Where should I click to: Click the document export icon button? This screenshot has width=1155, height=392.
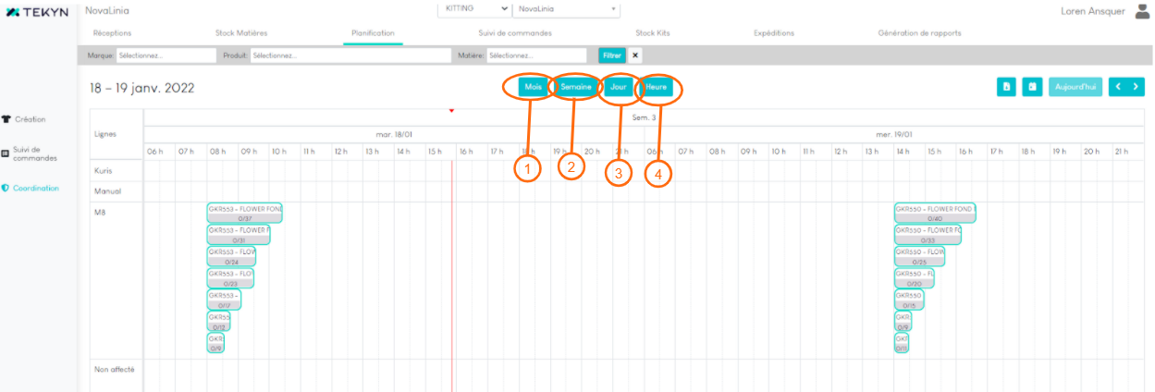(x=1006, y=87)
